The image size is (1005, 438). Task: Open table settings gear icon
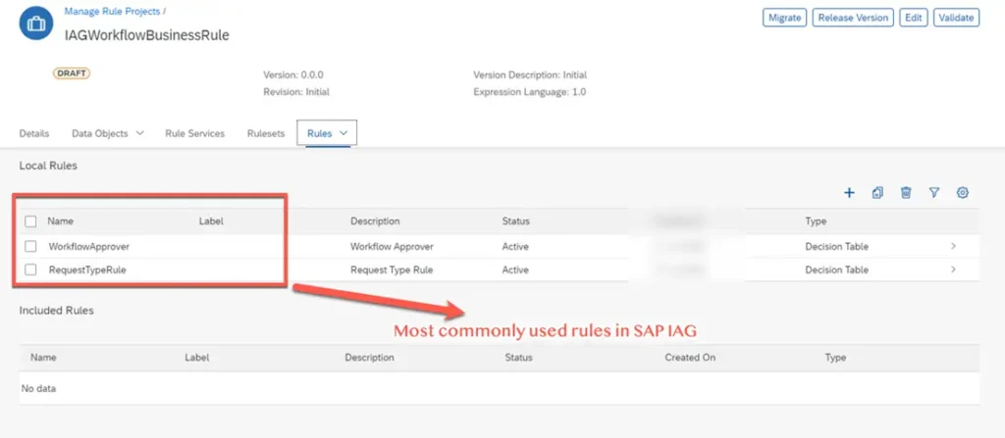[963, 193]
